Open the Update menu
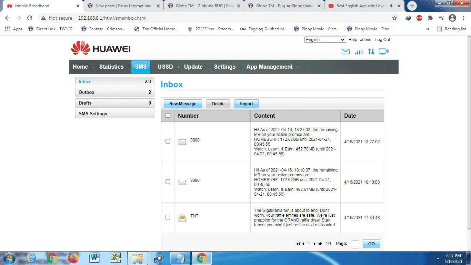This screenshot has width=471, height=265. [193, 67]
